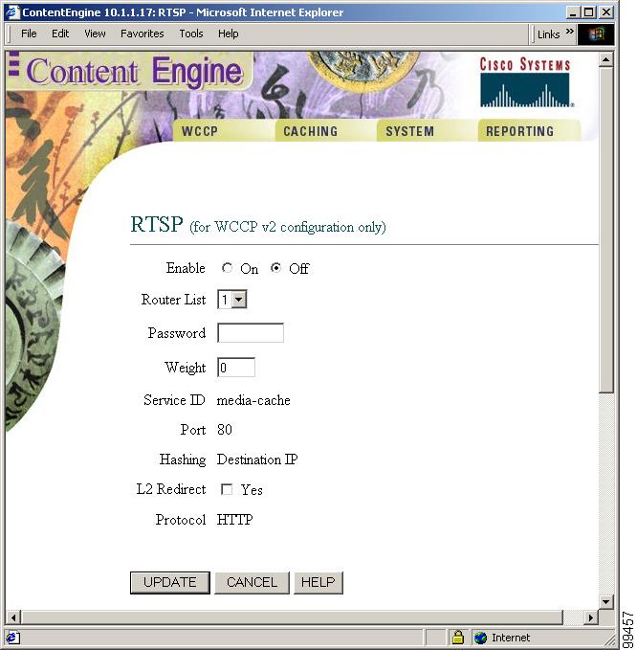Click the 'Internet' zone text in status bar
The width and height of the screenshot is (637, 650).
click(511, 638)
